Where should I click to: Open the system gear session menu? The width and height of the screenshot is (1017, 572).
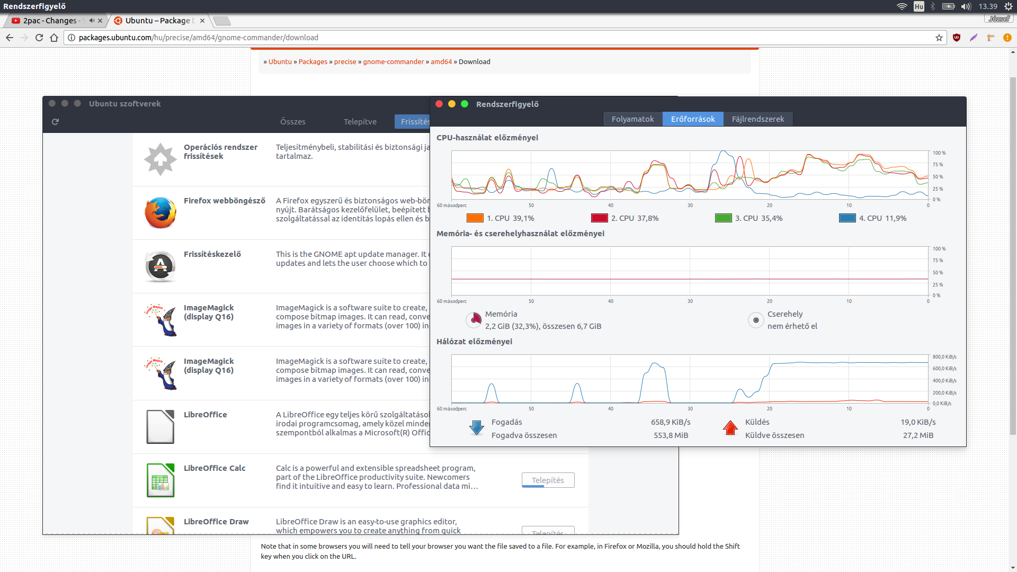coord(1009,6)
